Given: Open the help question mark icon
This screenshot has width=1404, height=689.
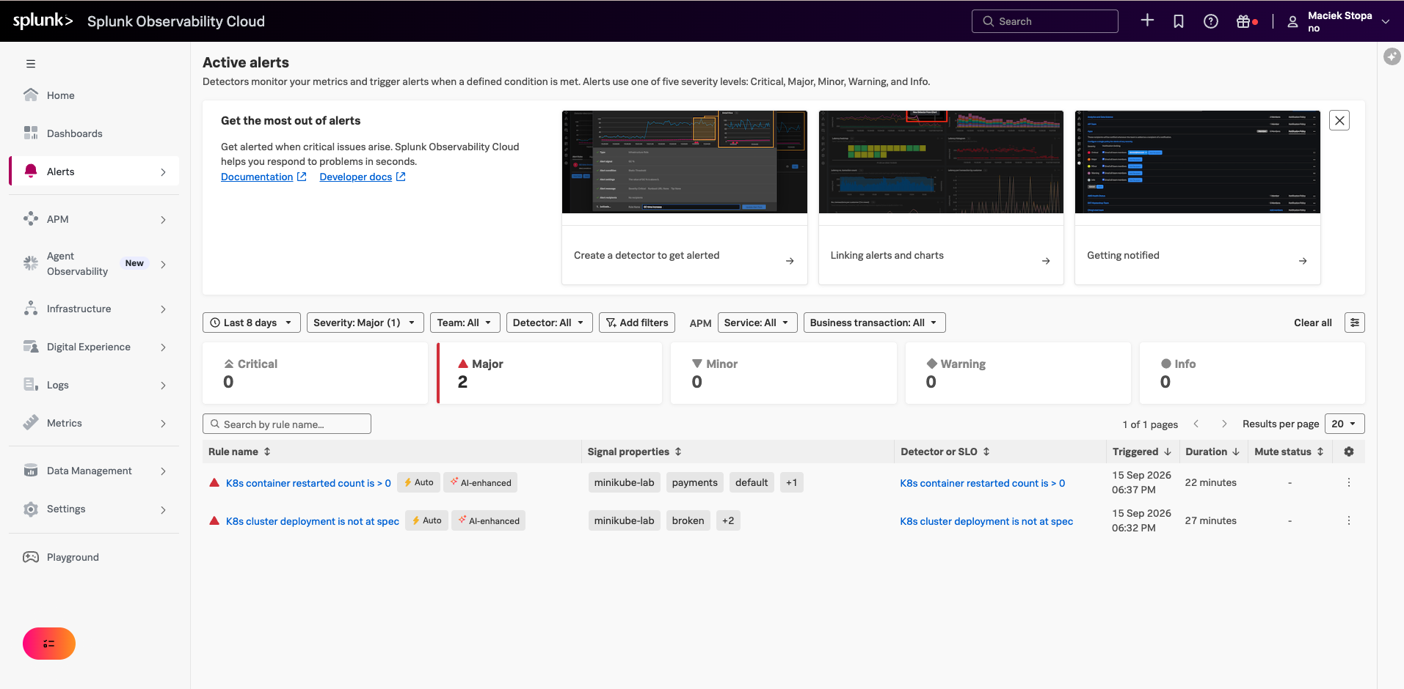Looking at the screenshot, I should [x=1211, y=21].
